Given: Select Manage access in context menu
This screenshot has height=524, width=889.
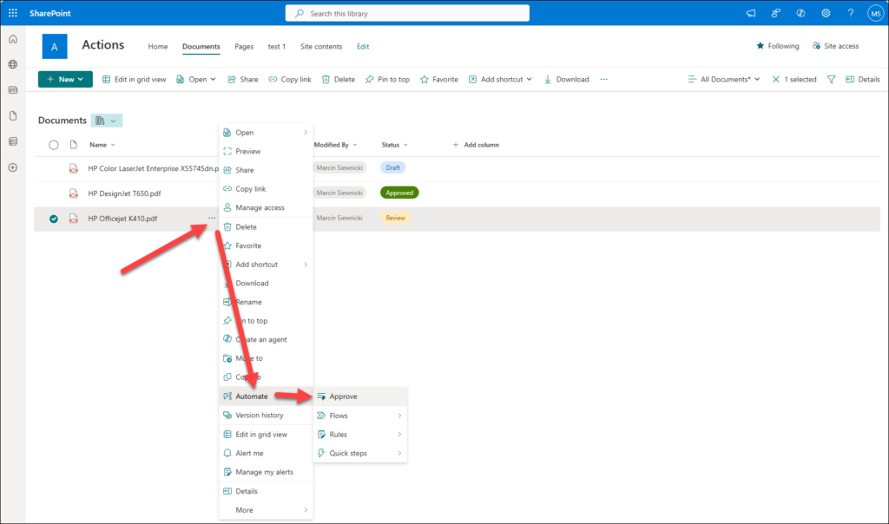Looking at the screenshot, I should (x=266, y=208).
